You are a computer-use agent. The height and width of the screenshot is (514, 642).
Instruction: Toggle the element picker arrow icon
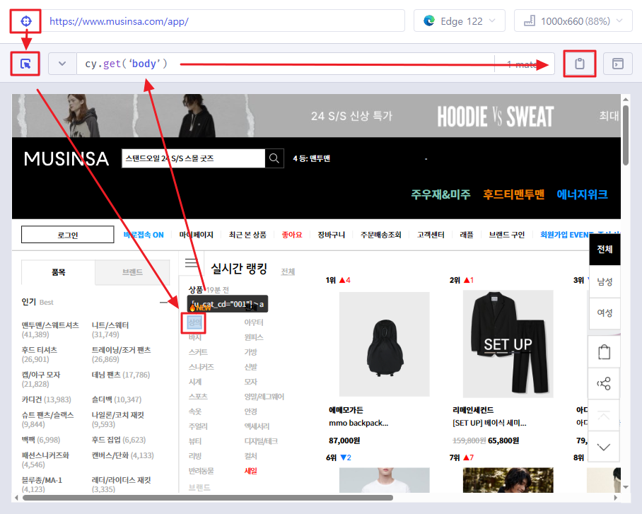(25, 64)
